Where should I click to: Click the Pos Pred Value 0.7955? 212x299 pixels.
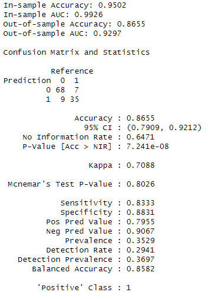pos(141,222)
